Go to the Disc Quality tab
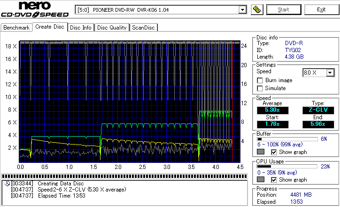340x207 pixels. tap(112, 28)
